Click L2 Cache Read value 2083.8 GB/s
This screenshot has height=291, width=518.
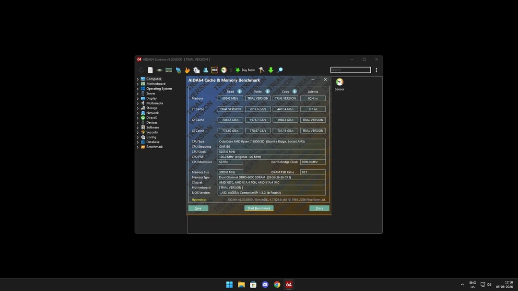click(x=230, y=120)
